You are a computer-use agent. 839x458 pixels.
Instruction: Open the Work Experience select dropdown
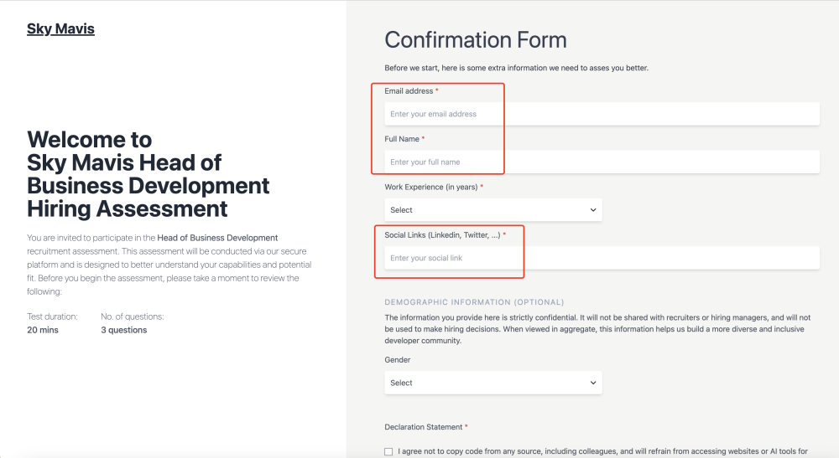[492, 210]
